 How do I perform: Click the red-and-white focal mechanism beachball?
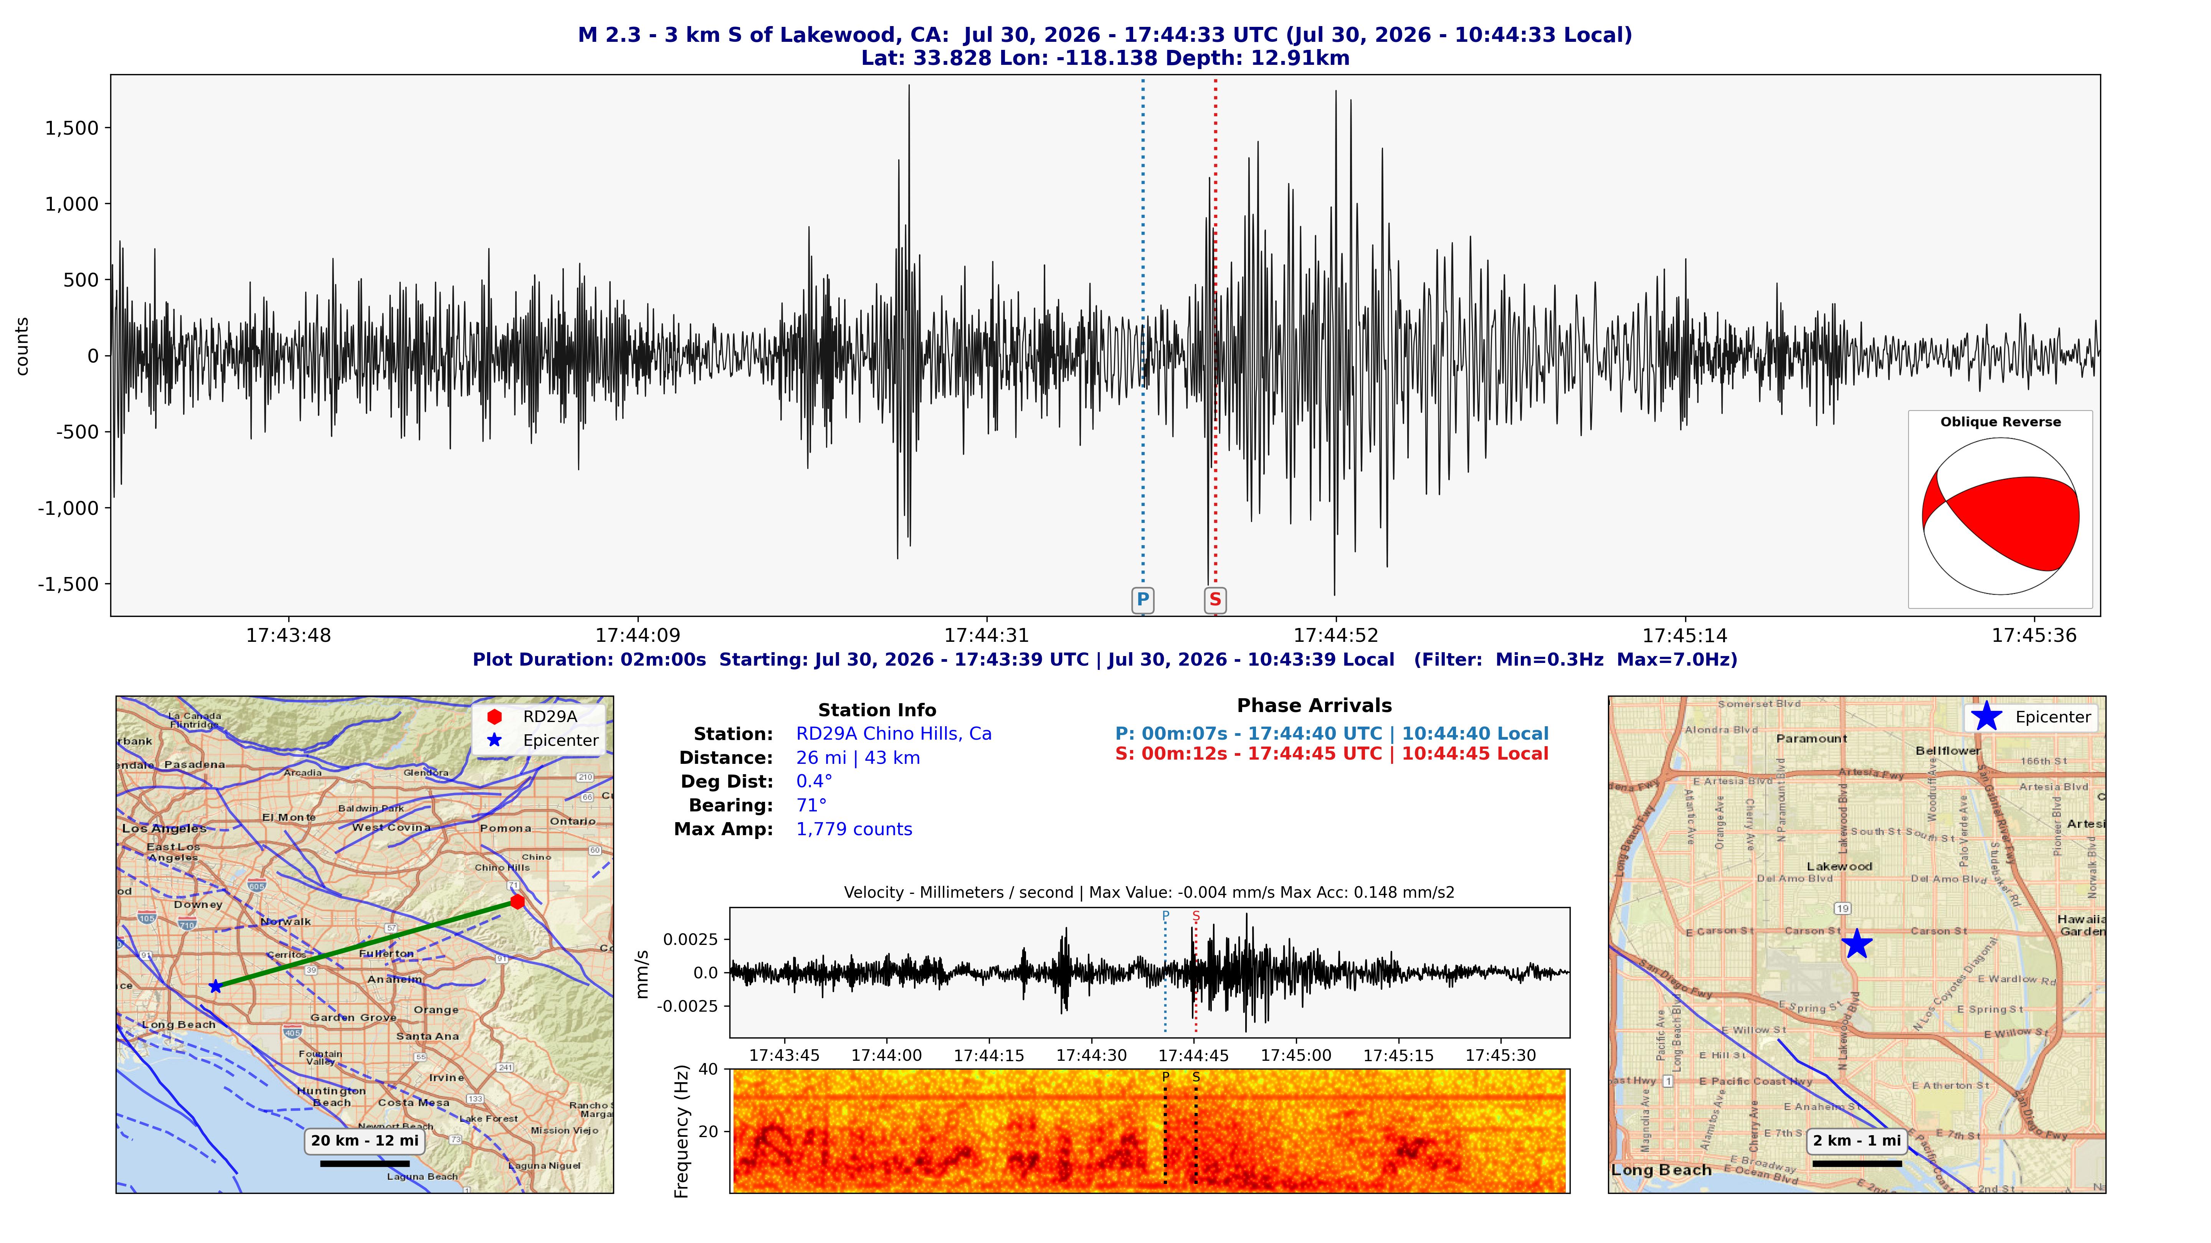pyautogui.click(x=2000, y=516)
